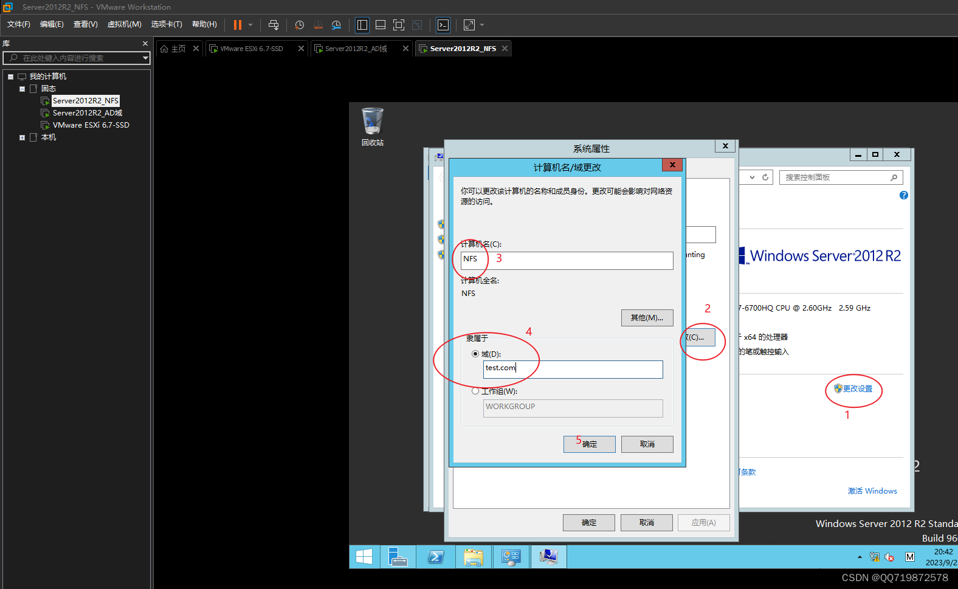Launch PowerShell from the taskbar
The height and width of the screenshot is (589, 958).
tap(436, 557)
